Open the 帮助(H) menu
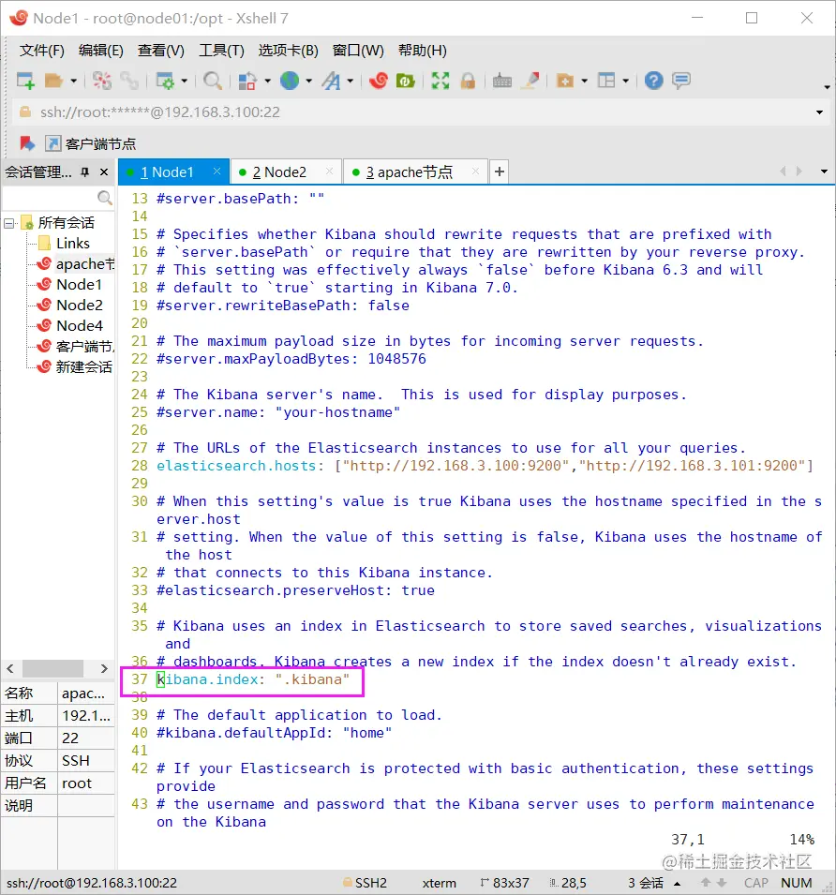This screenshot has width=836, height=895. point(423,51)
